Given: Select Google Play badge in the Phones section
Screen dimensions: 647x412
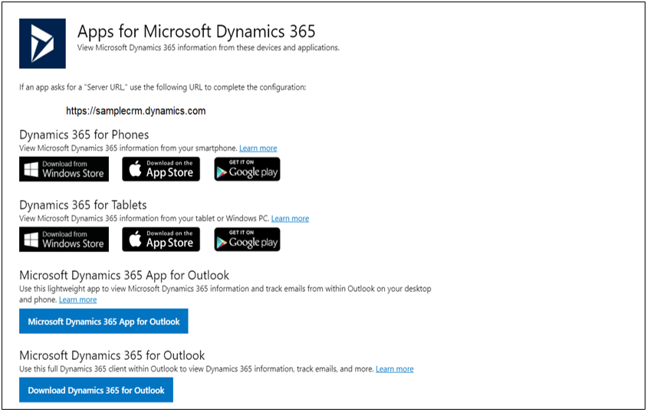Looking at the screenshot, I should tap(247, 169).
